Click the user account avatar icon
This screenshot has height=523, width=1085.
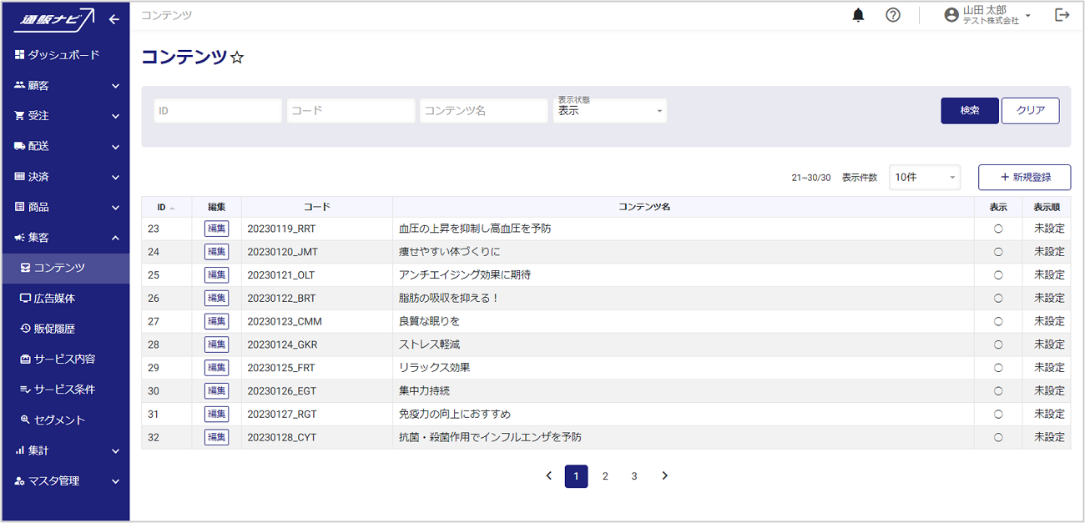[951, 15]
